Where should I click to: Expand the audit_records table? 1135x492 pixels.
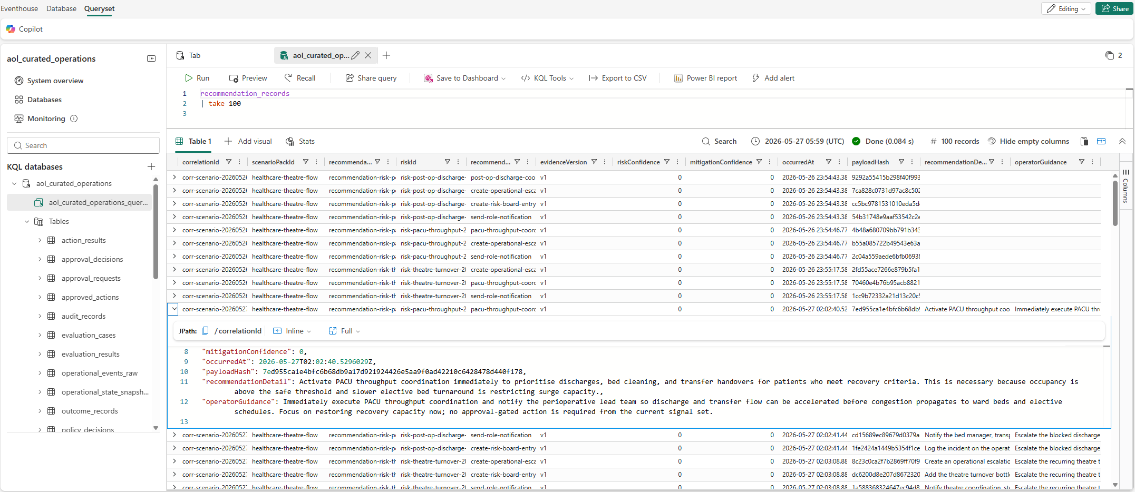(x=40, y=316)
